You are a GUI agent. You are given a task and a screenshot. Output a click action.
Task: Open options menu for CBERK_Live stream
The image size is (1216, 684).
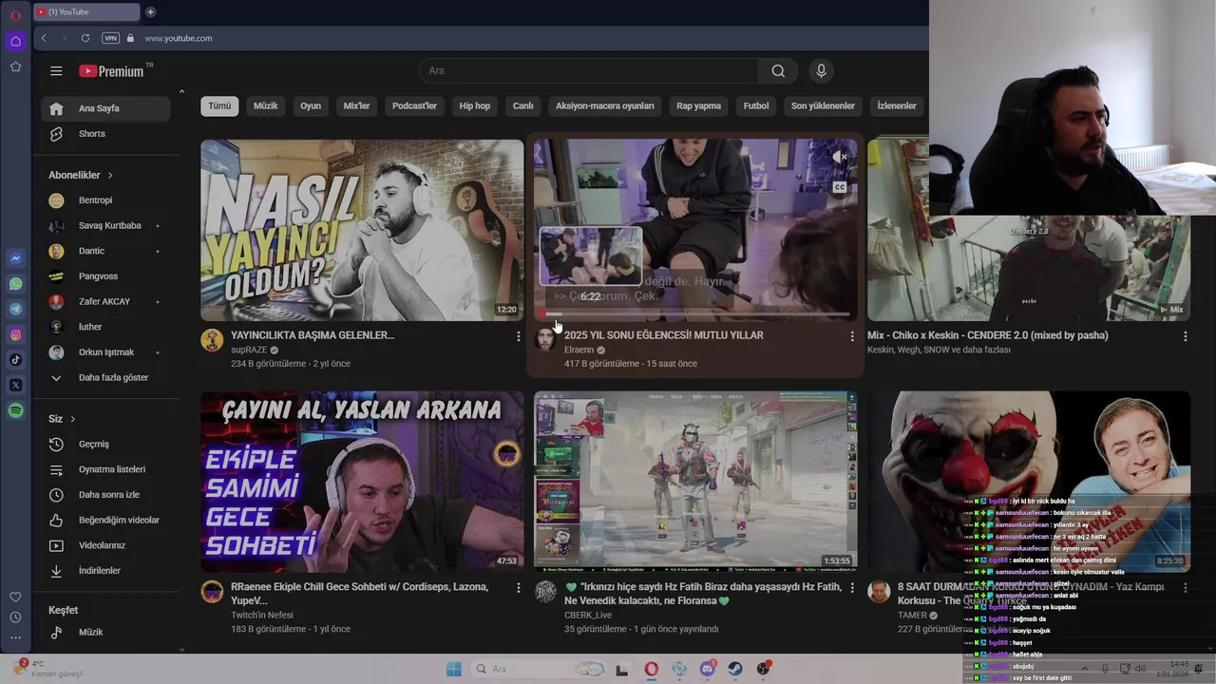tap(851, 588)
